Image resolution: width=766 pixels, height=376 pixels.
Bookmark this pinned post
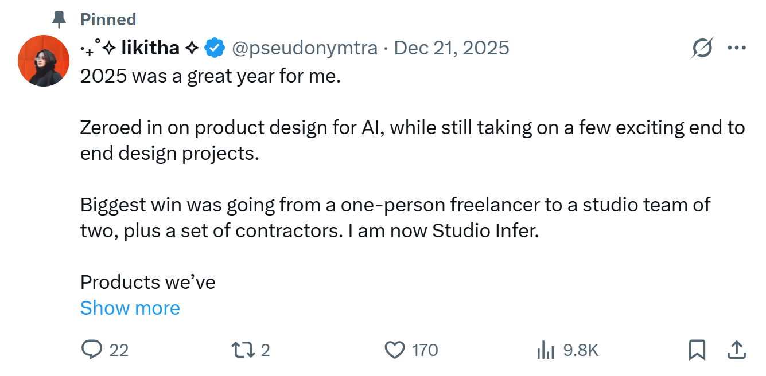pyautogui.click(x=697, y=350)
